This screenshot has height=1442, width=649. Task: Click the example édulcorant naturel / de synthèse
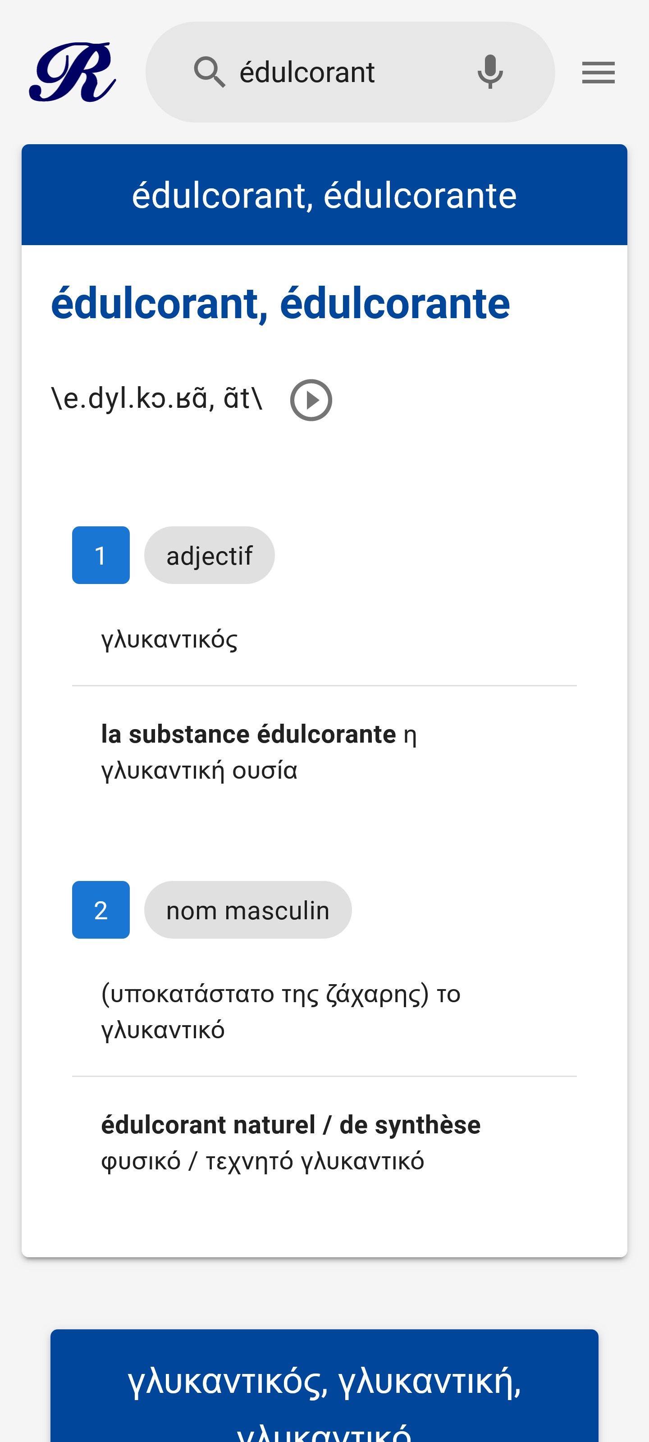(291, 1125)
